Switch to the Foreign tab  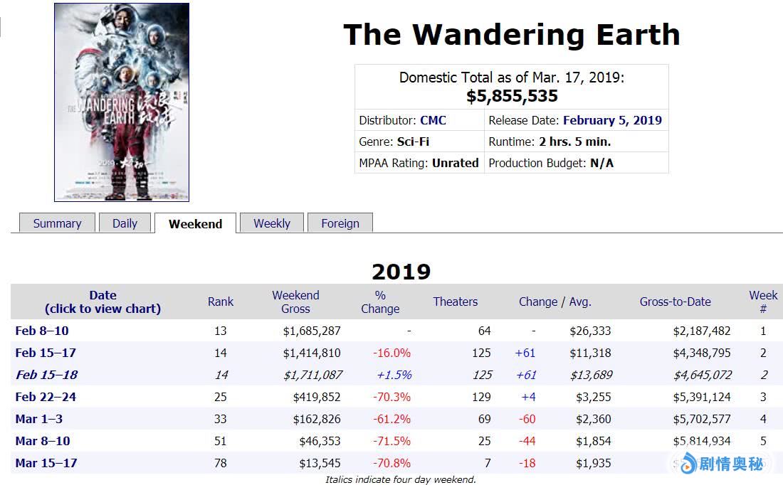click(x=340, y=223)
